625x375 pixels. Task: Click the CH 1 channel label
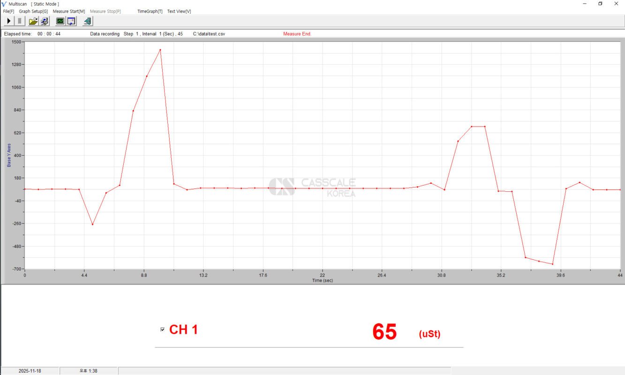(183, 330)
